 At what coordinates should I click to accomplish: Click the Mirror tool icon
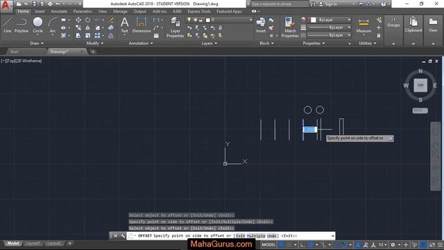coord(88,28)
